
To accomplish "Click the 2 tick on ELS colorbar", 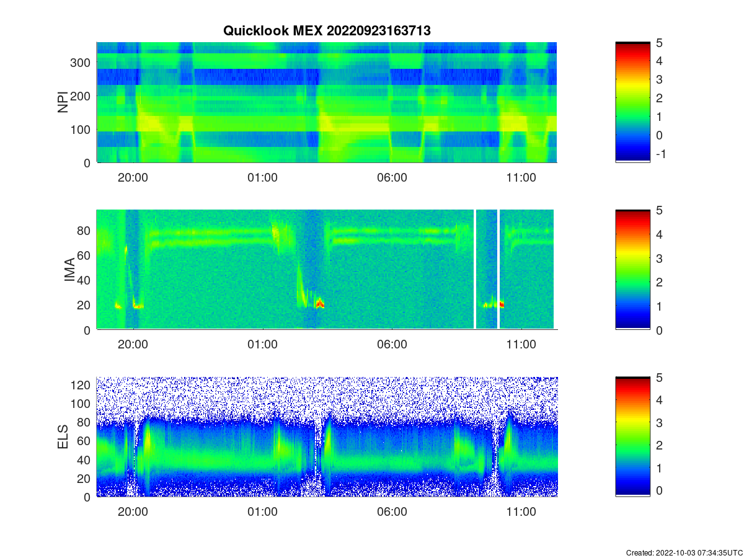I will click(659, 445).
